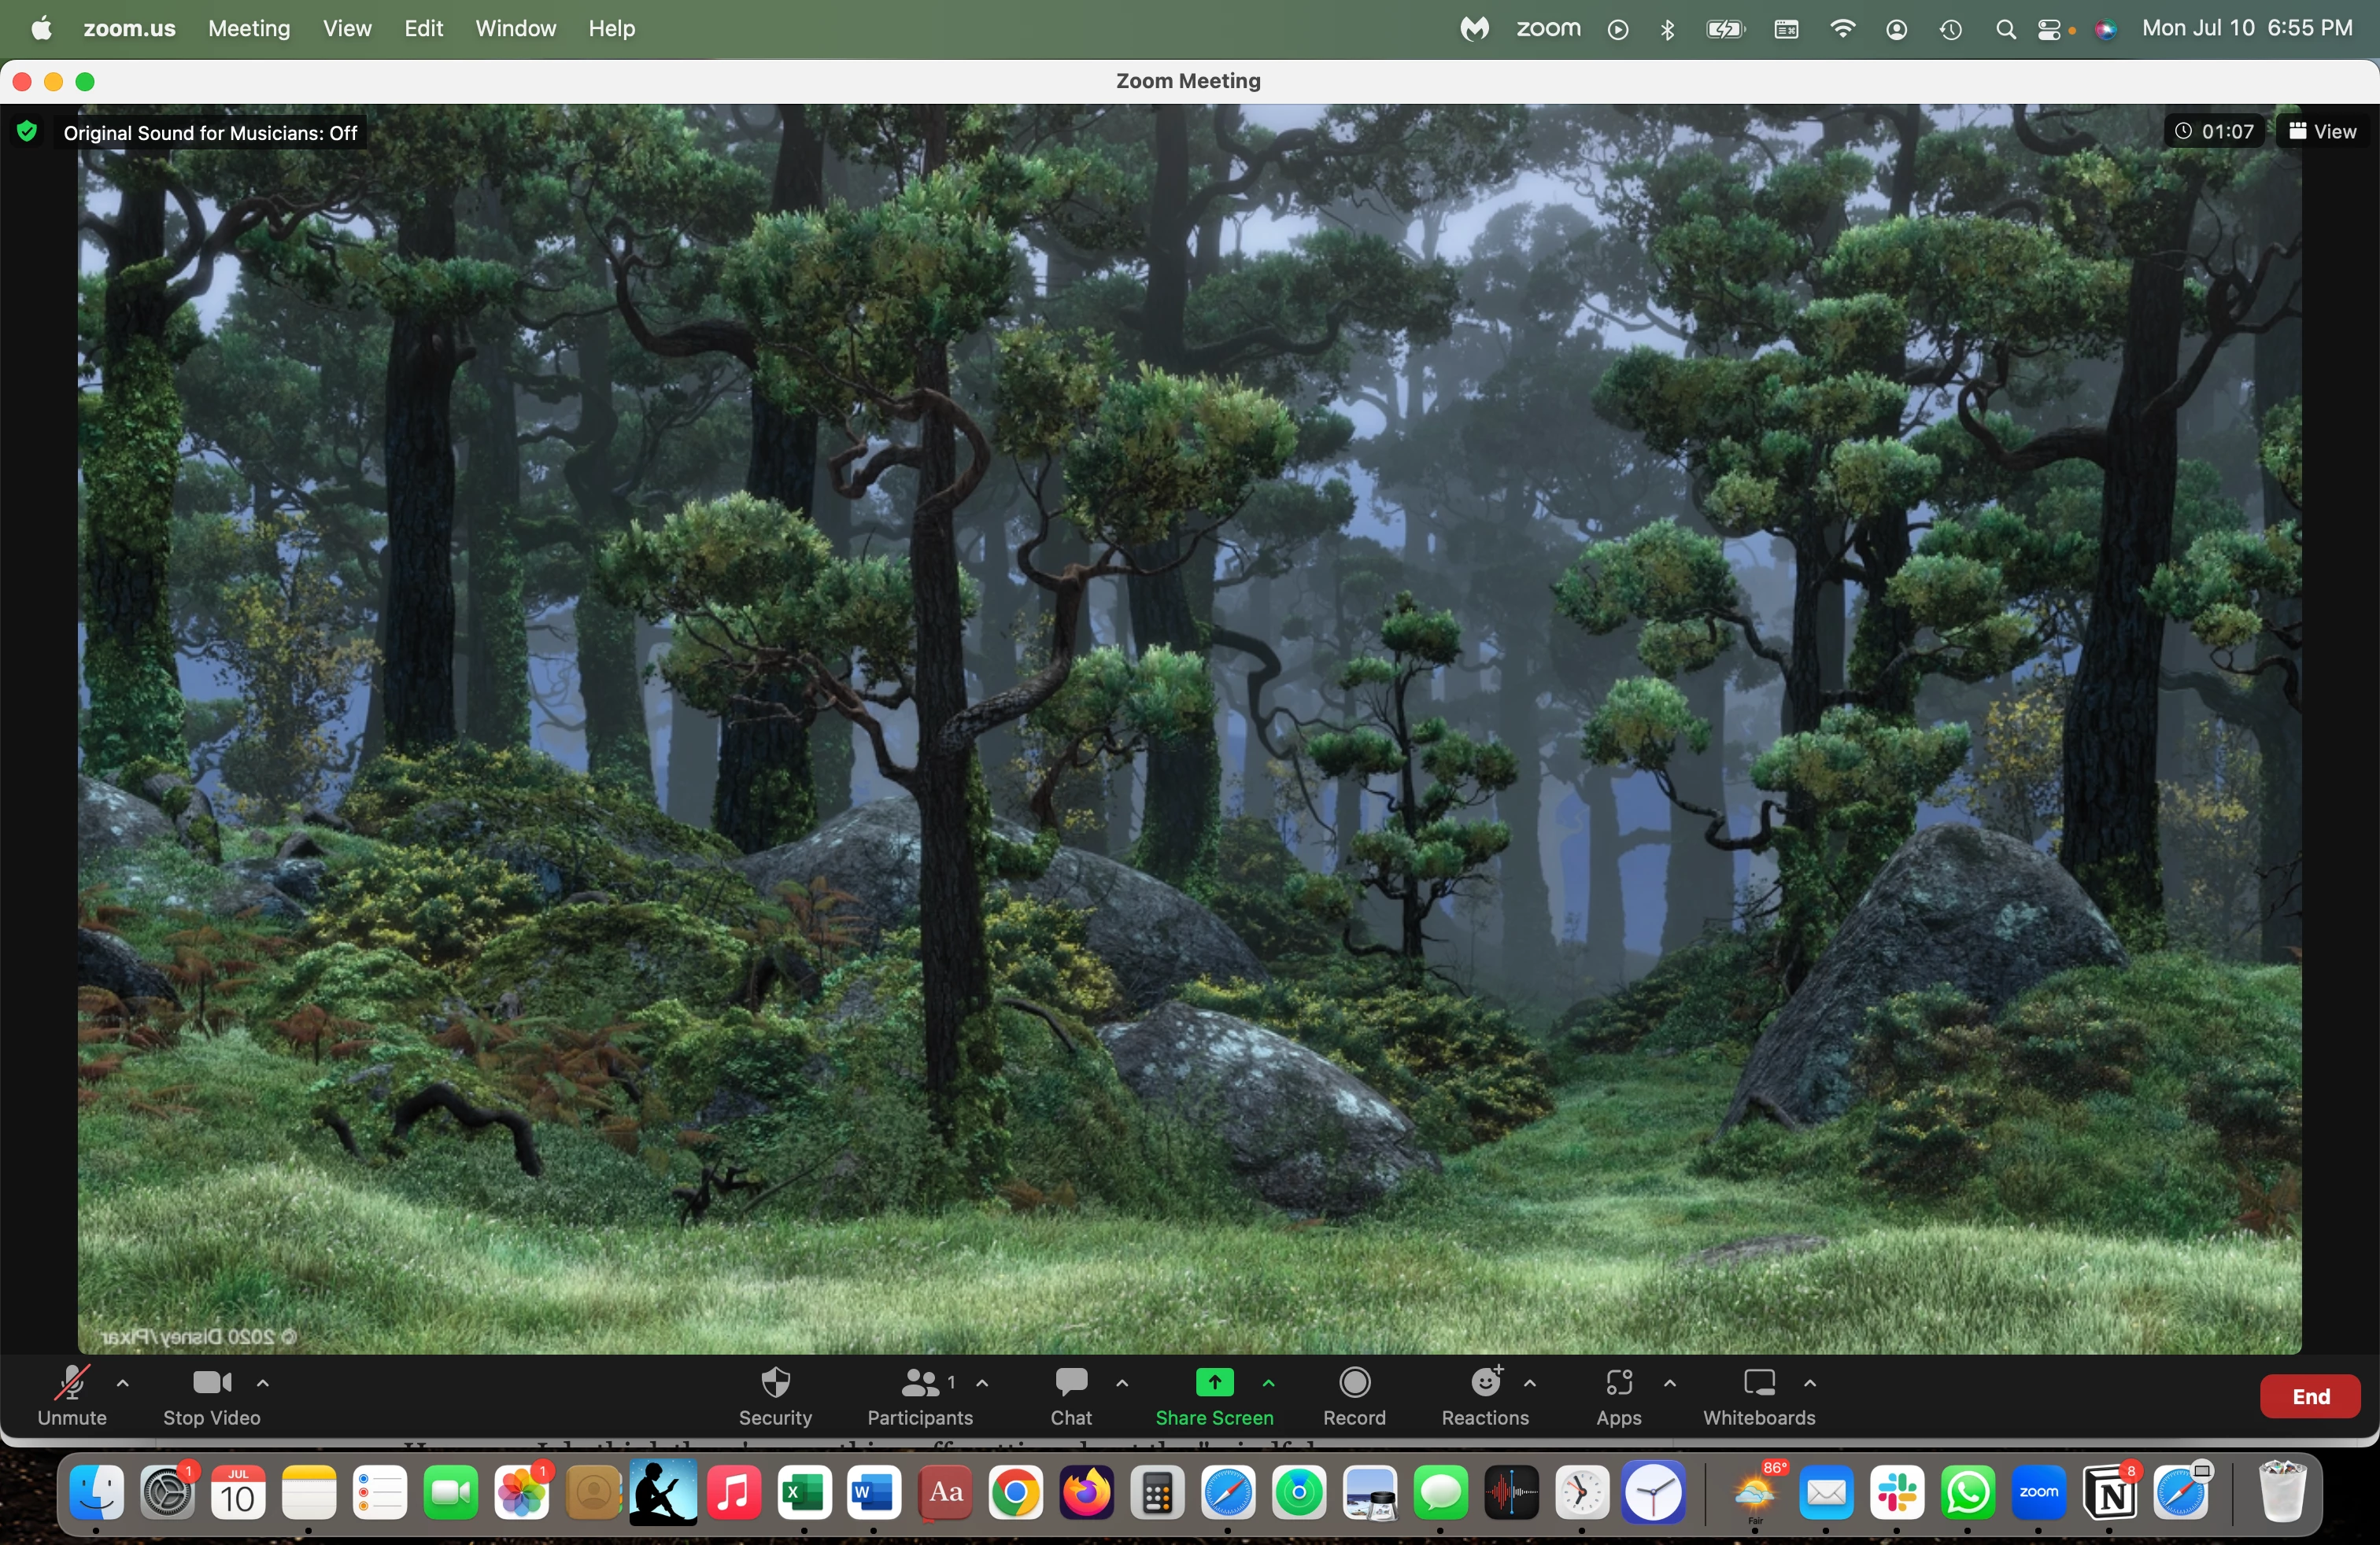Expand video options arrow beside Stop Video
The height and width of the screenshot is (1545, 2380).
(x=263, y=1383)
